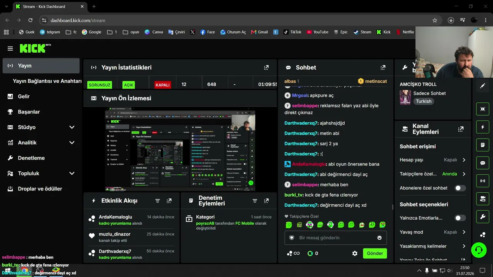Open the Netflix bookmark
493x277 pixels.
tap(405, 32)
